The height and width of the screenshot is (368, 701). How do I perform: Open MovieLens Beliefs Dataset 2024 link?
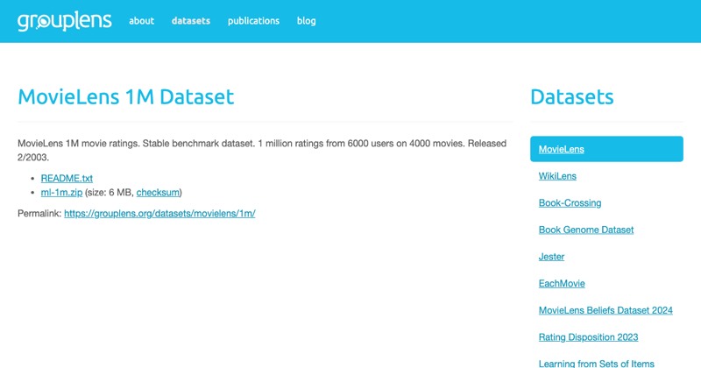tap(605, 310)
